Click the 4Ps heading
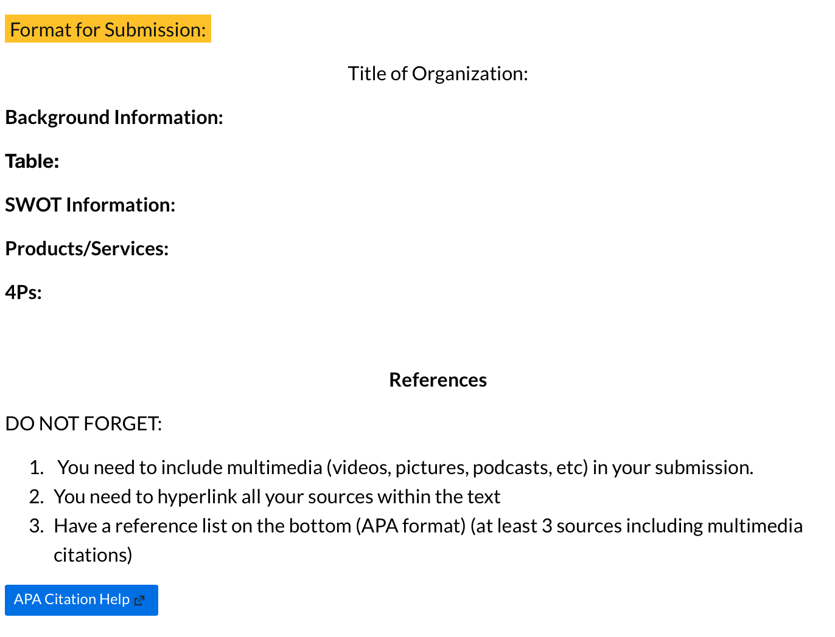The image size is (835, 637). (x=23, y=292)
